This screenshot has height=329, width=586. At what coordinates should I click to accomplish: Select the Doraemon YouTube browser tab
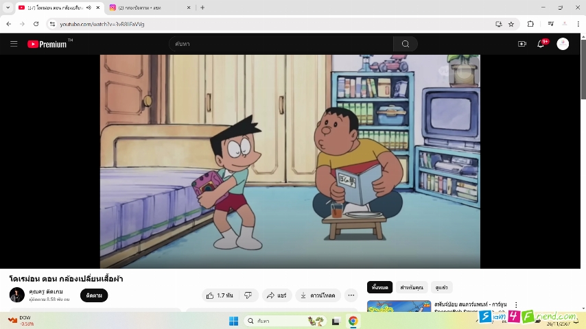coord(55,8)
